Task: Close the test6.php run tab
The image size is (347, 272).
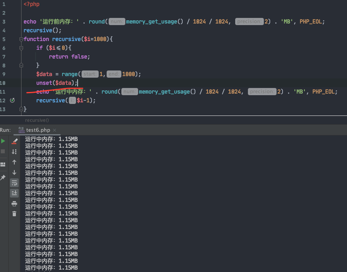Action: click(55, 130)
